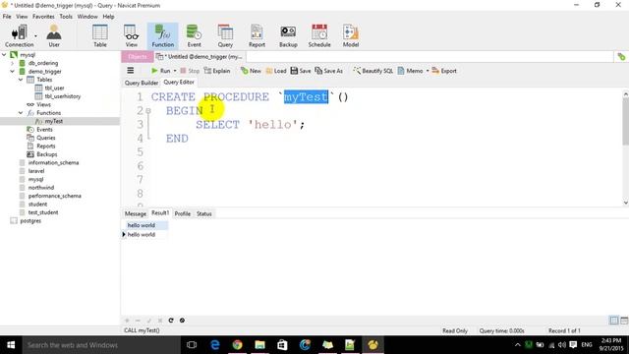Open File Explorer from the taskbar
The width and height of the screenshot is (629, 354).
click(x=259, y=345)
